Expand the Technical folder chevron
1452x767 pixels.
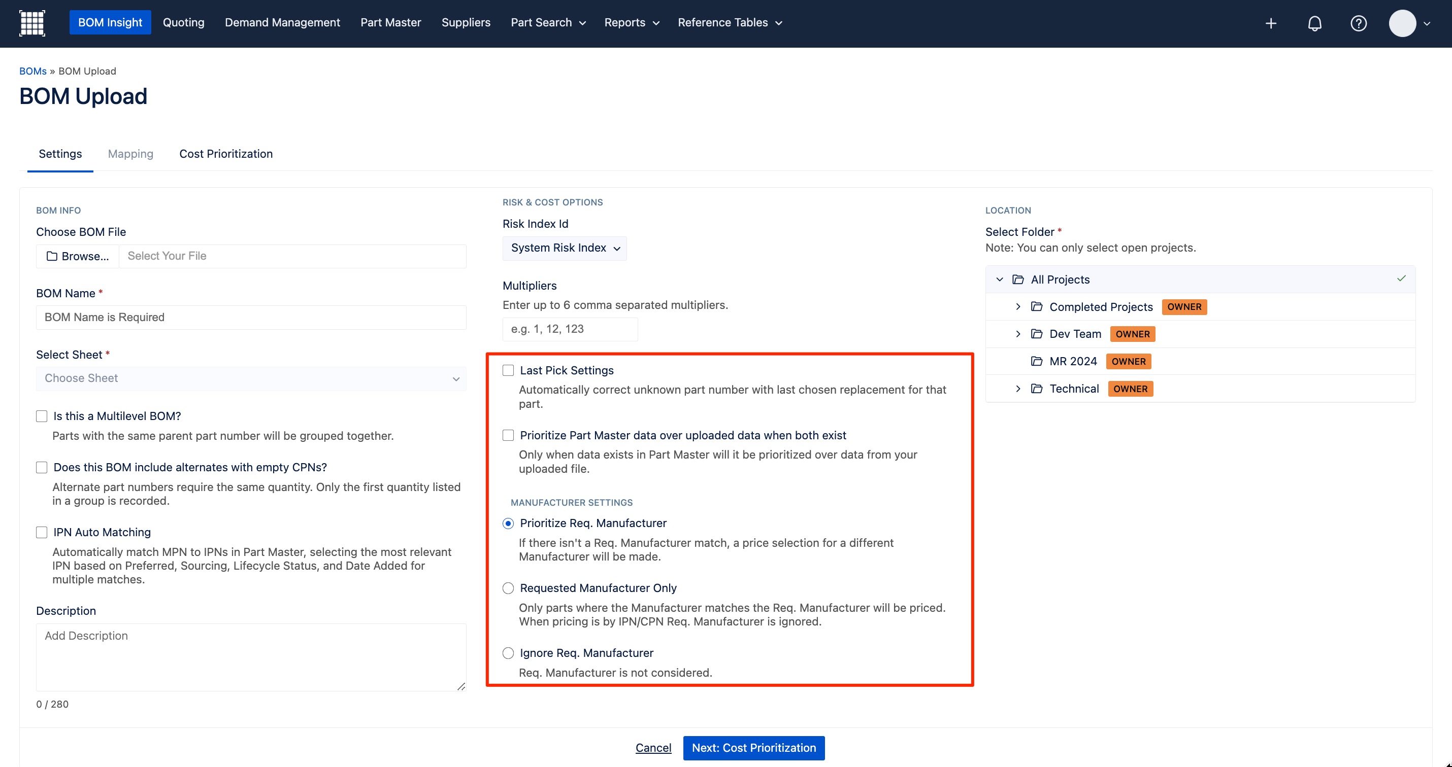(1018, 388)
